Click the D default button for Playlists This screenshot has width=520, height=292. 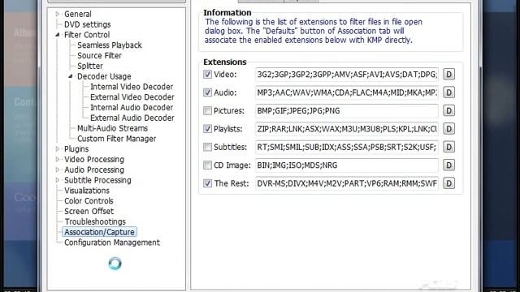[x=448, y=129]
